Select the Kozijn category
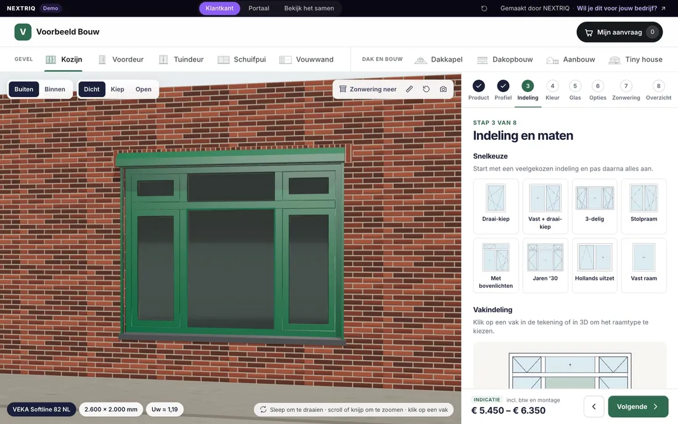This screenshot has width=678, height=424. click(x=63, y=60)
